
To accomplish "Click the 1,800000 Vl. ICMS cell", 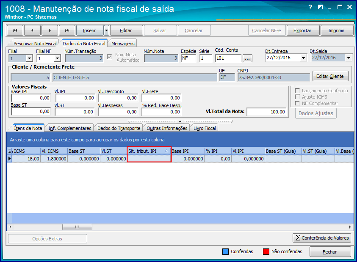I will (x=54, y=158).
